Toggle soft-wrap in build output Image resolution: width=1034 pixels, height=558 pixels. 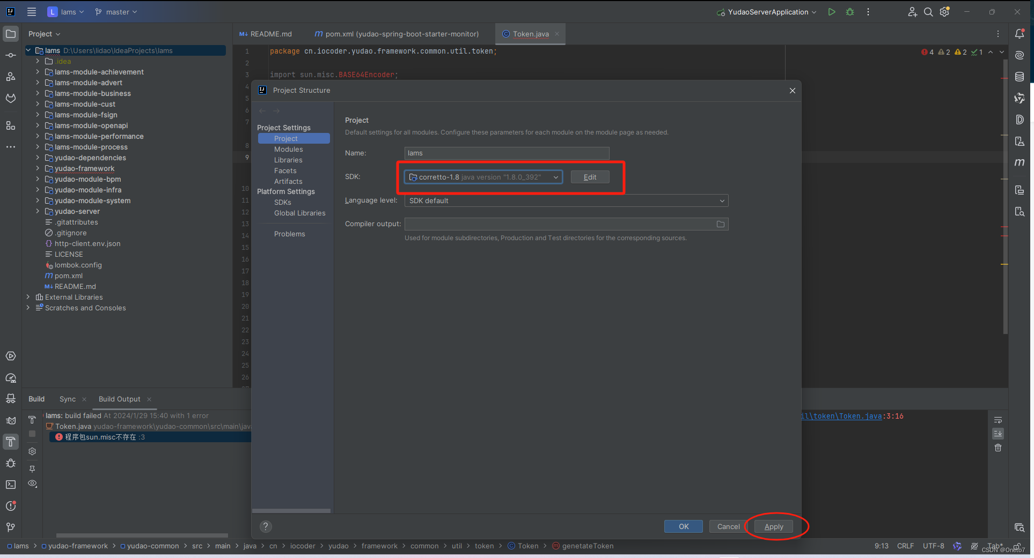998,420
